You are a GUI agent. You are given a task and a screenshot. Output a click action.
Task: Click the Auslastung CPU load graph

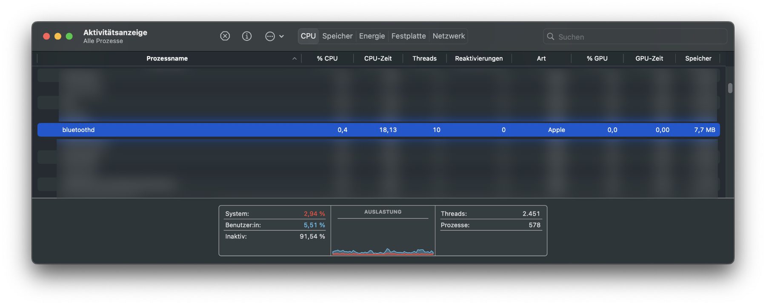pos(383,238)
